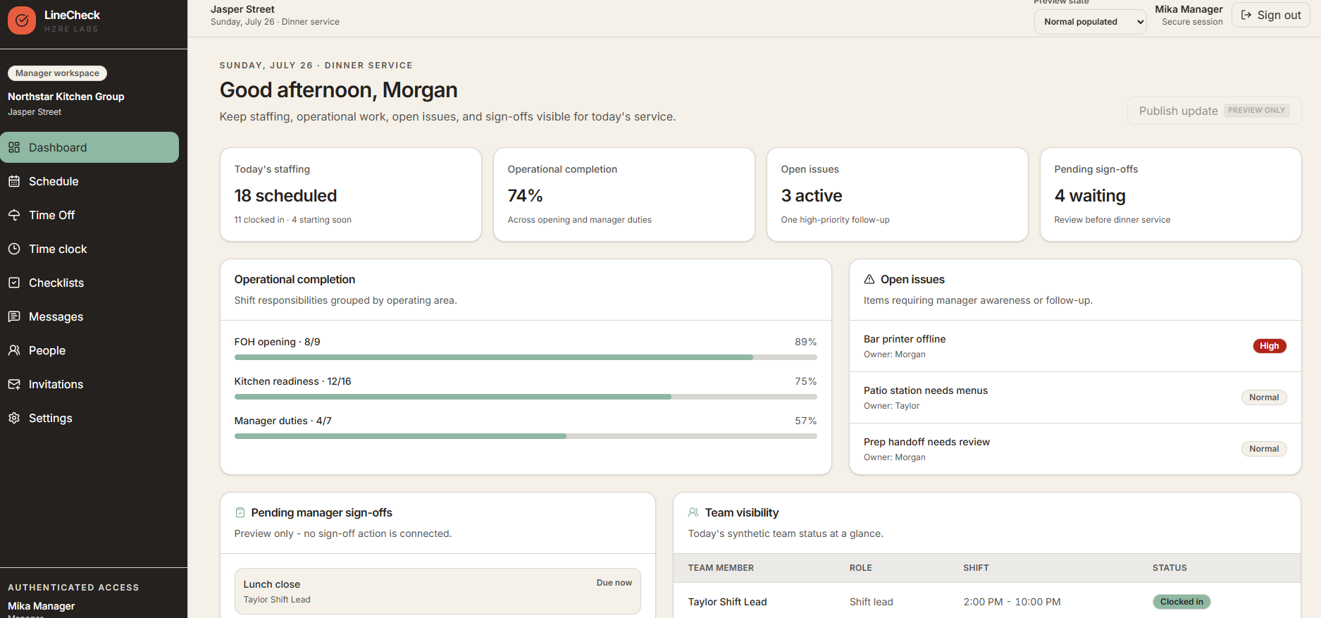Go to the Invitations page
Screen dimensions: 1321x618
tap(89, 384)
